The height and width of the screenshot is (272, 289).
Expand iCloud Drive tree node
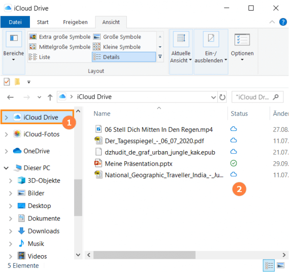point(6,117)
